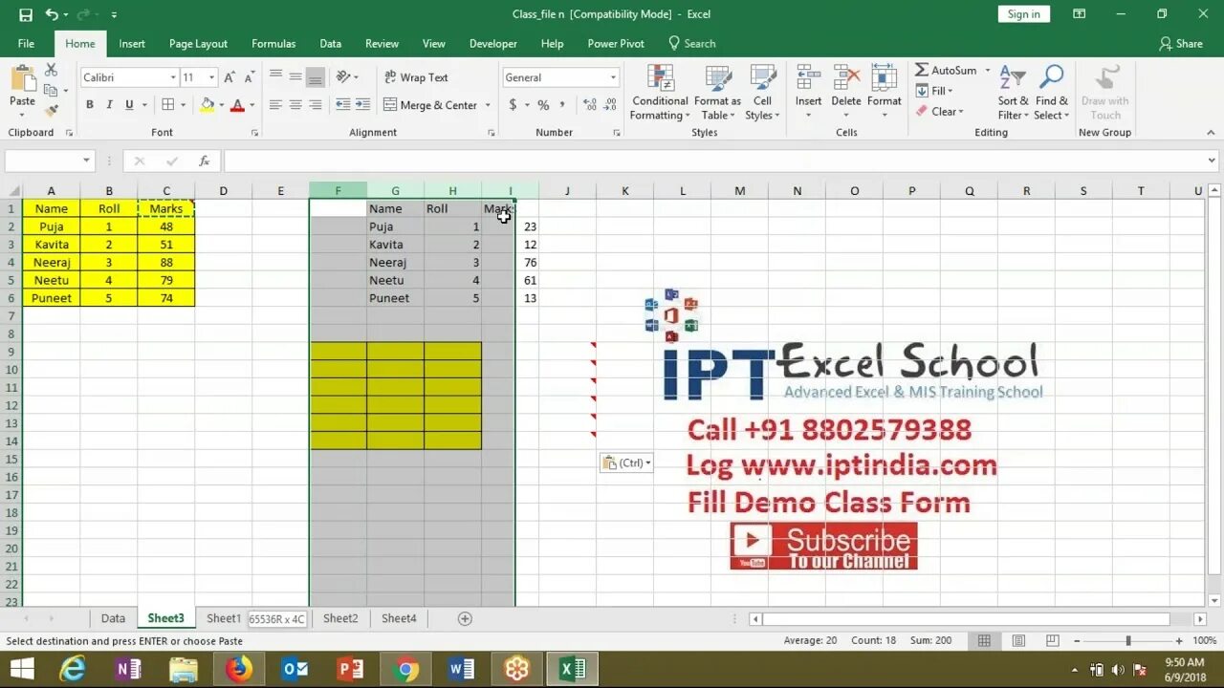Click the Decrease Decimal icon

point(611,105)
